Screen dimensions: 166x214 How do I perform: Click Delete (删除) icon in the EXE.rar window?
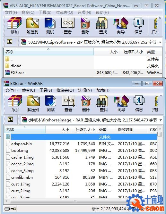coord(86,103)
